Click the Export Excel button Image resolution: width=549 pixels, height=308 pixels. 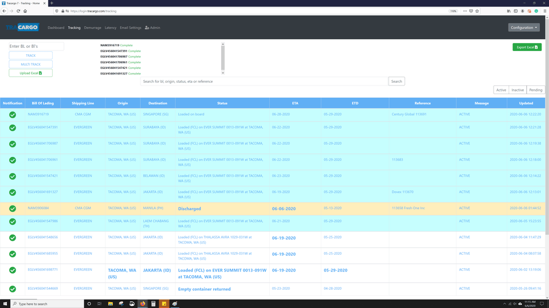527,47
